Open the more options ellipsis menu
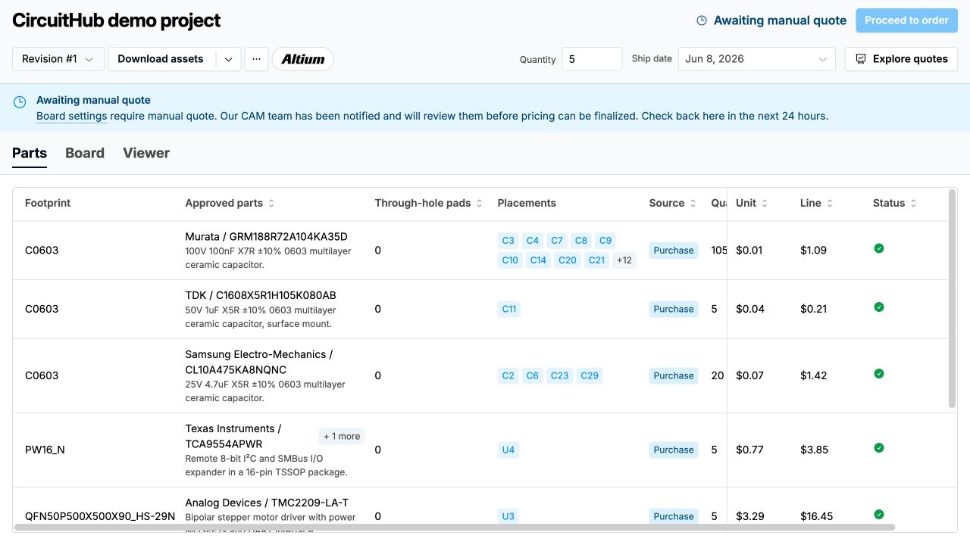The image size is (970, 545). 256,59
